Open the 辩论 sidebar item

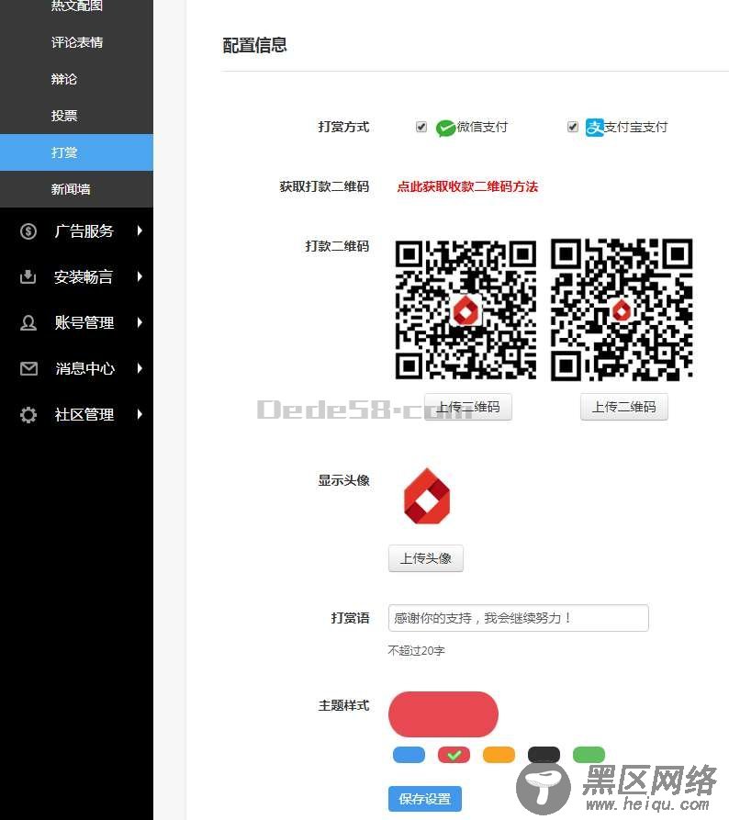click(x=77, y=79)
